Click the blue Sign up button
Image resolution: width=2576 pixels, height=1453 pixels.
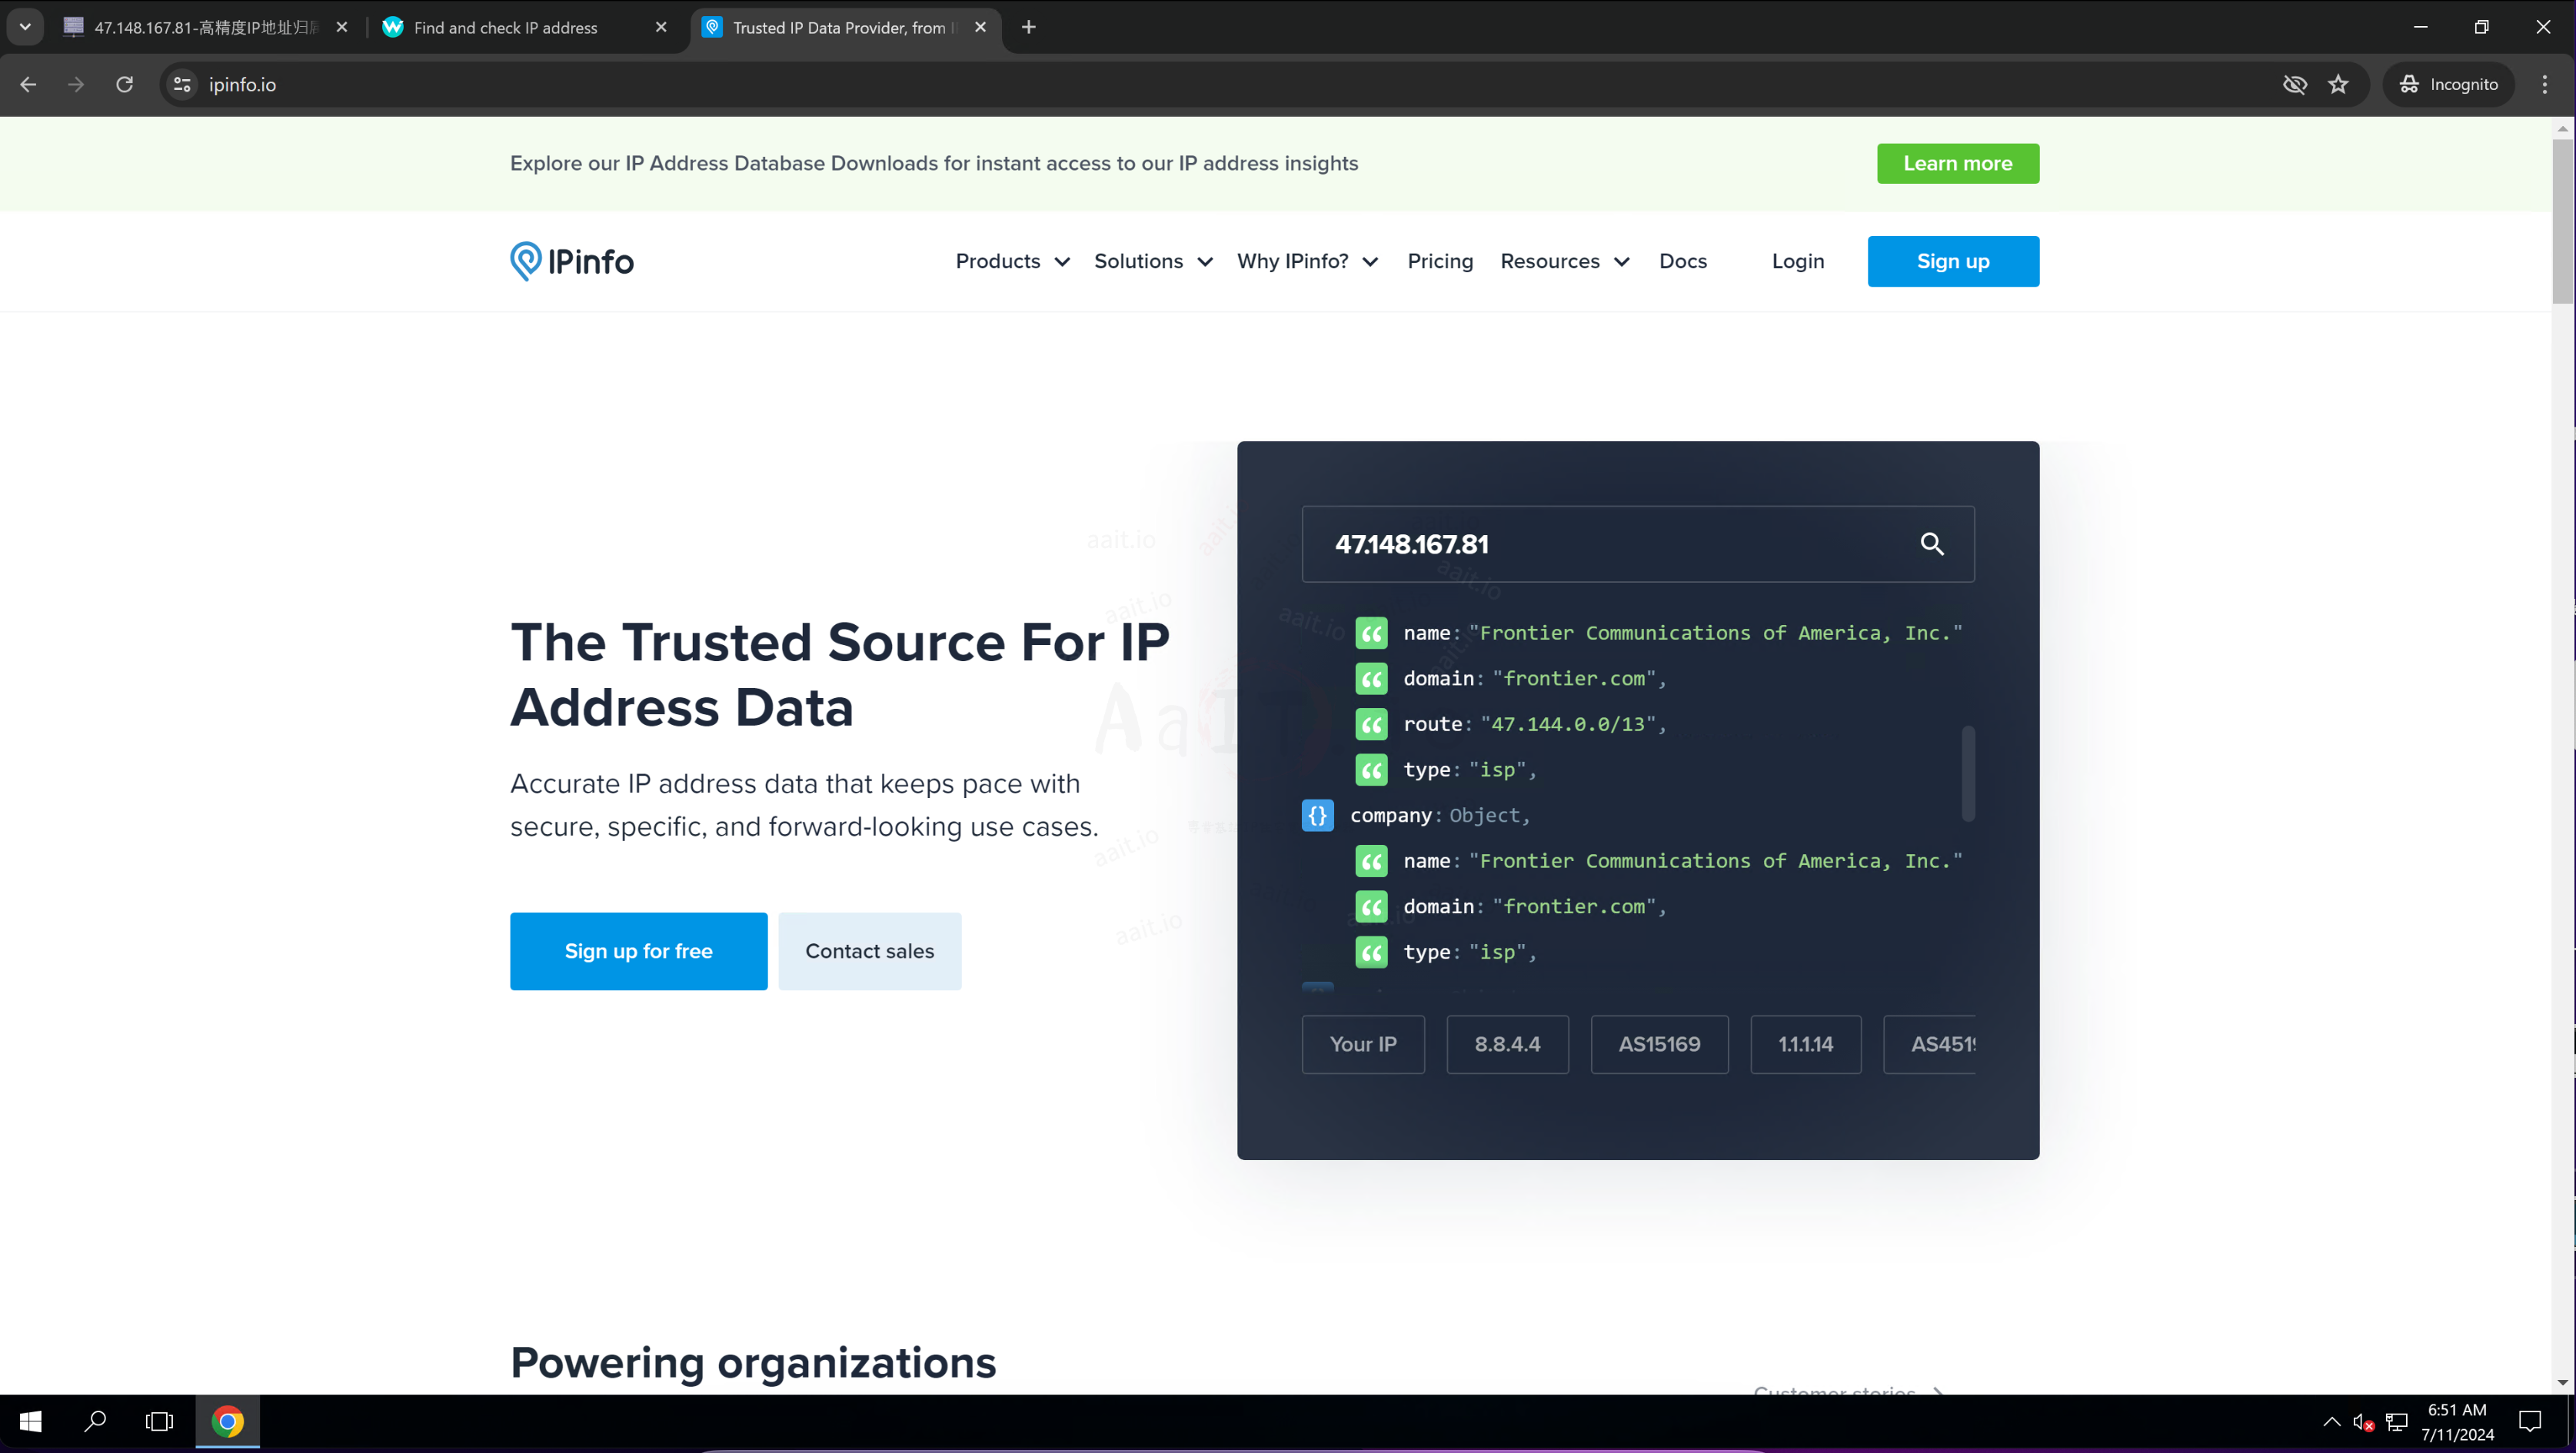click(x=1953, y=261)
